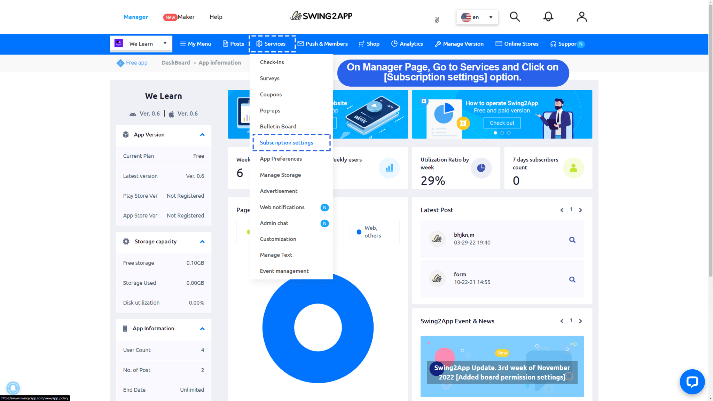
Task: Collapse the App Version panel
Action: (202, 135)
